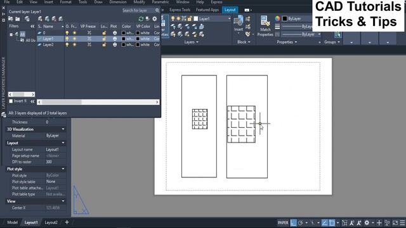Viewport: 406px width, 228px height.
Task: Expand the Groups panel dropdown
Action: (332, 42)
